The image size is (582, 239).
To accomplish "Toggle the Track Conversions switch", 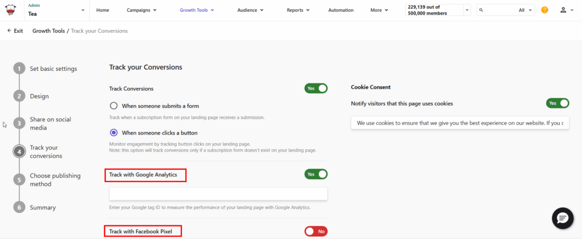I will [316, 89].
